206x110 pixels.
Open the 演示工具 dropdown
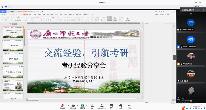tap(115, 19)
